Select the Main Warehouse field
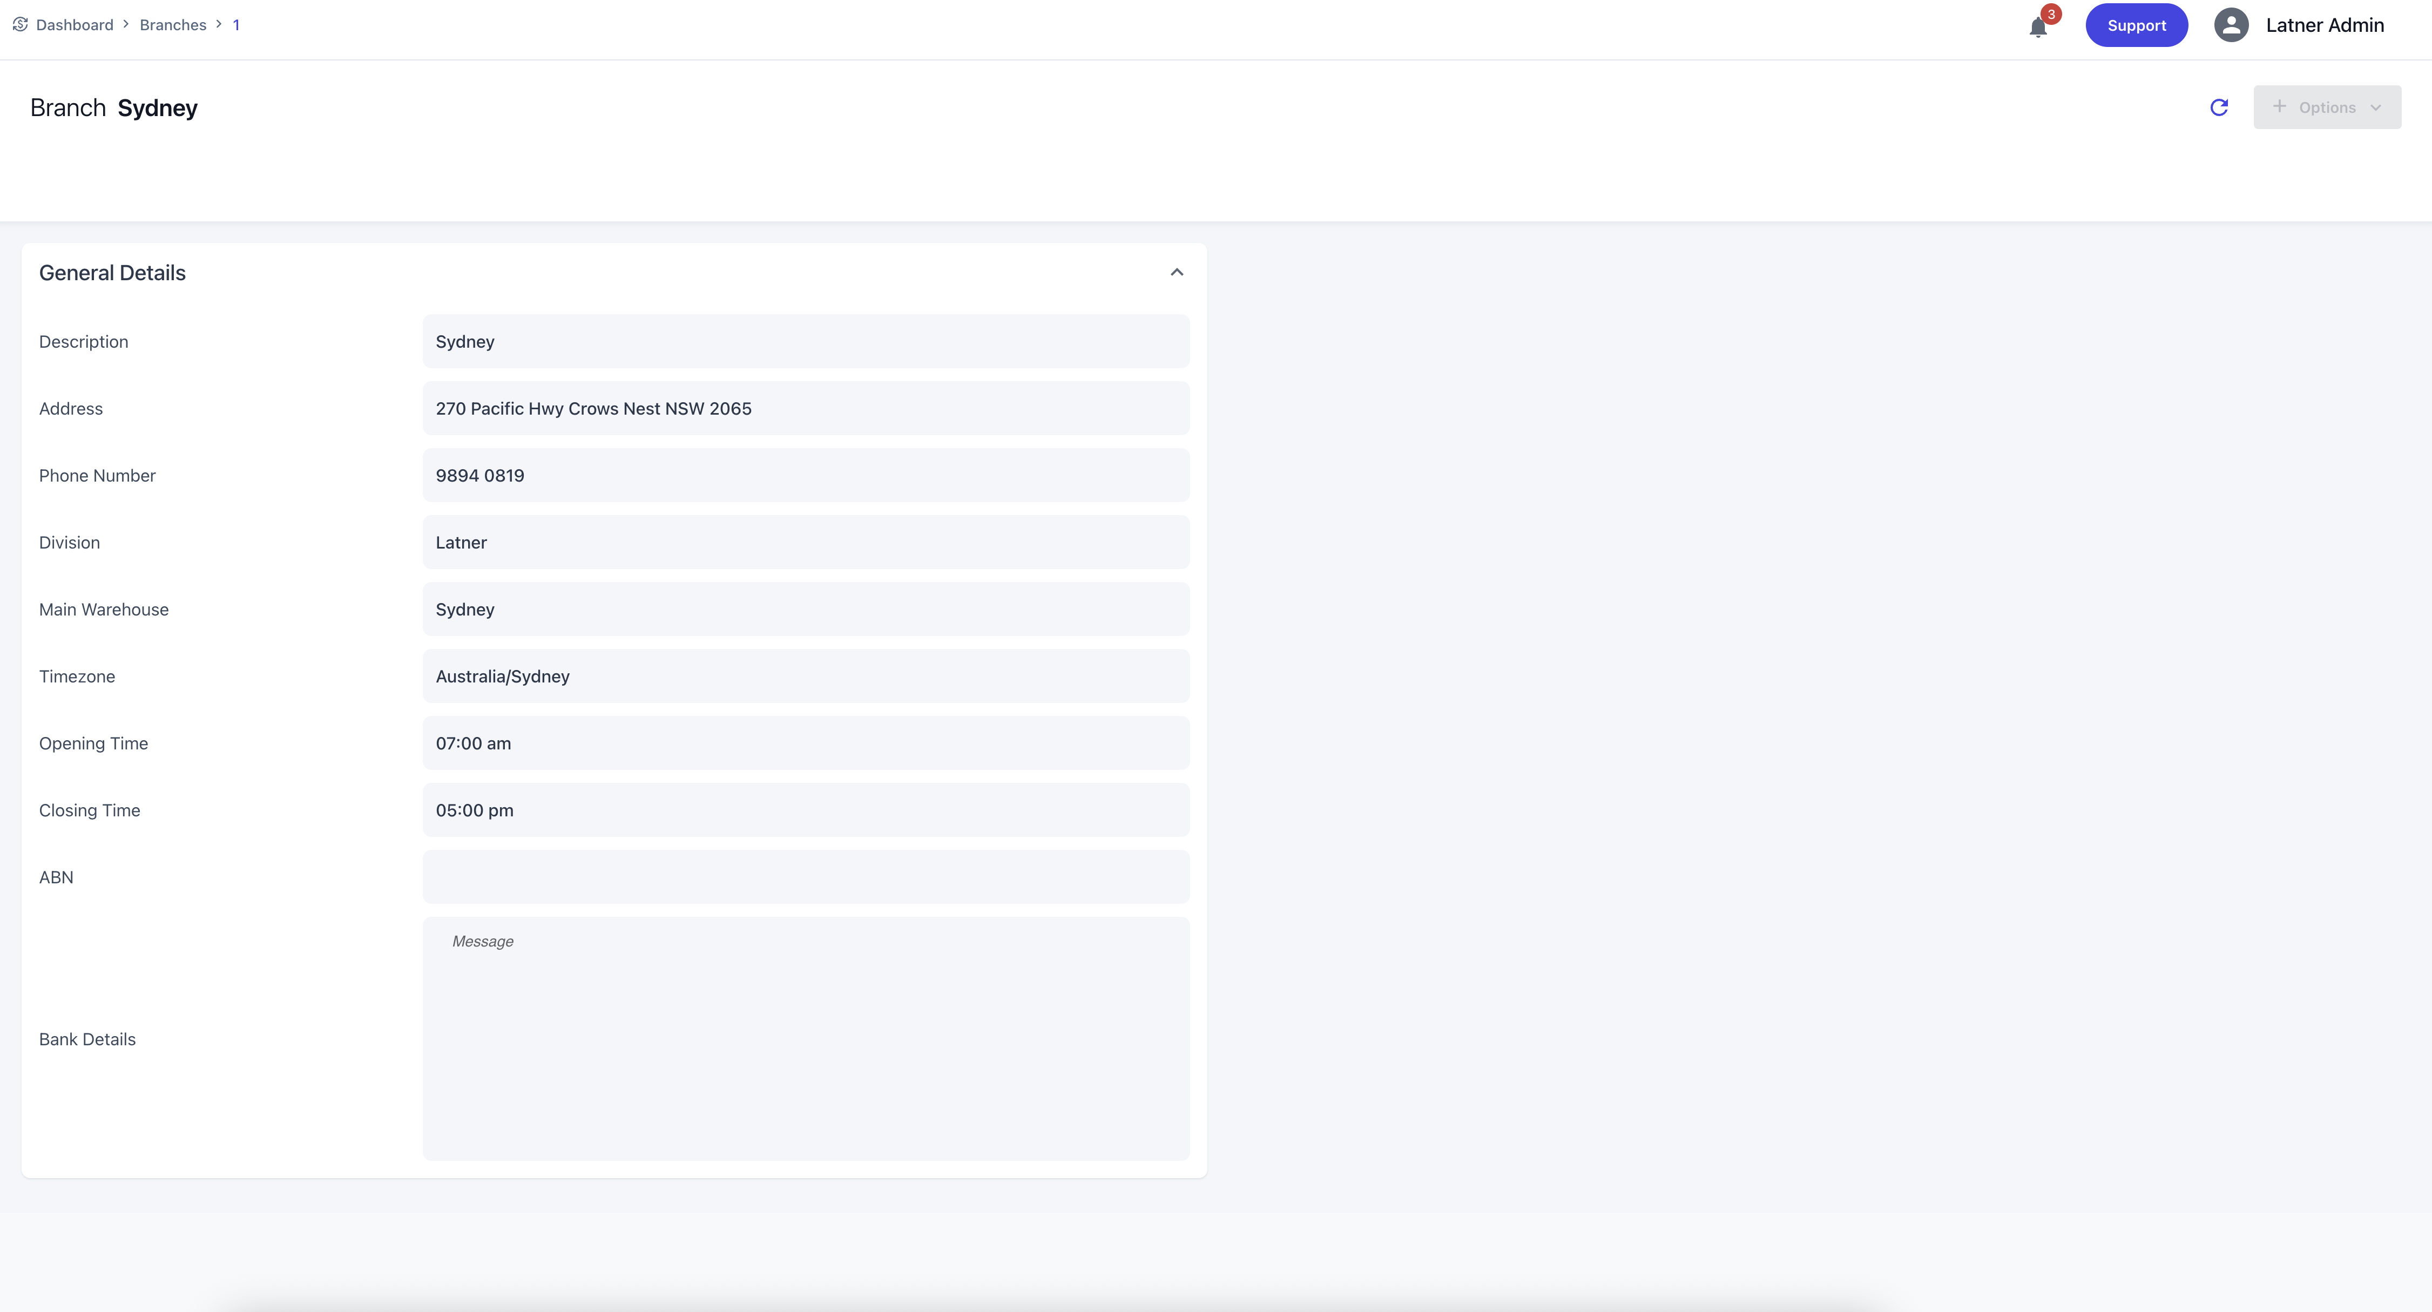 805,610
